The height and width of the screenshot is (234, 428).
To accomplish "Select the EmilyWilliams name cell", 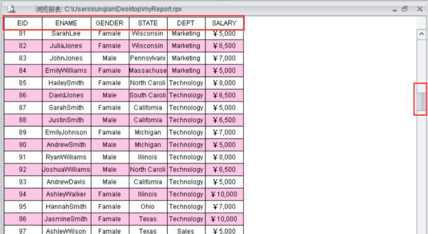I will point(67,71).
